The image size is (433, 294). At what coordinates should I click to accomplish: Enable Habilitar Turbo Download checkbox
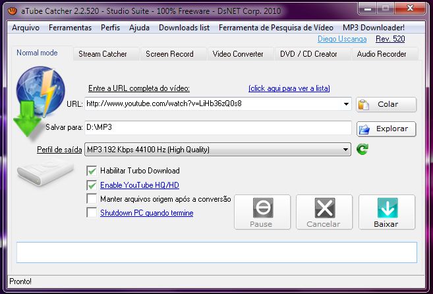pyautogui.click(x=92, y=171)
